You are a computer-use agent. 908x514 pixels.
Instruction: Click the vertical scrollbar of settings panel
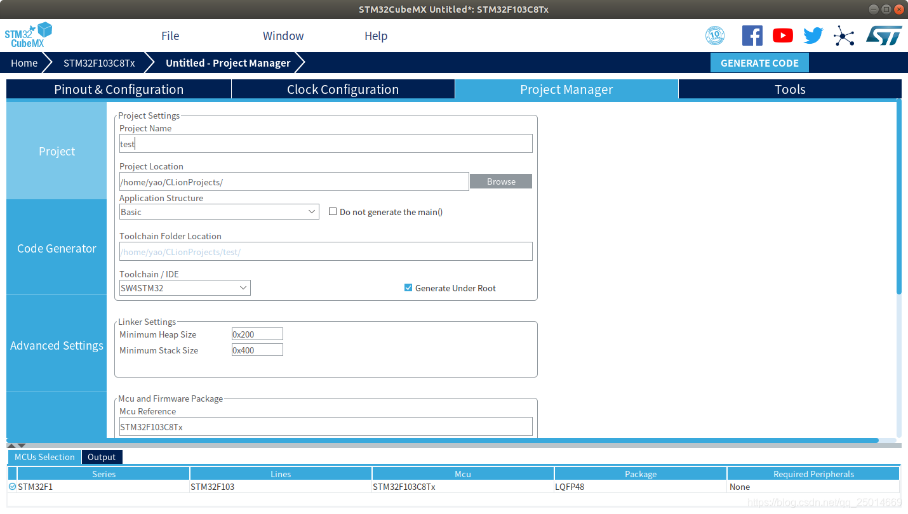click(898, 197)
